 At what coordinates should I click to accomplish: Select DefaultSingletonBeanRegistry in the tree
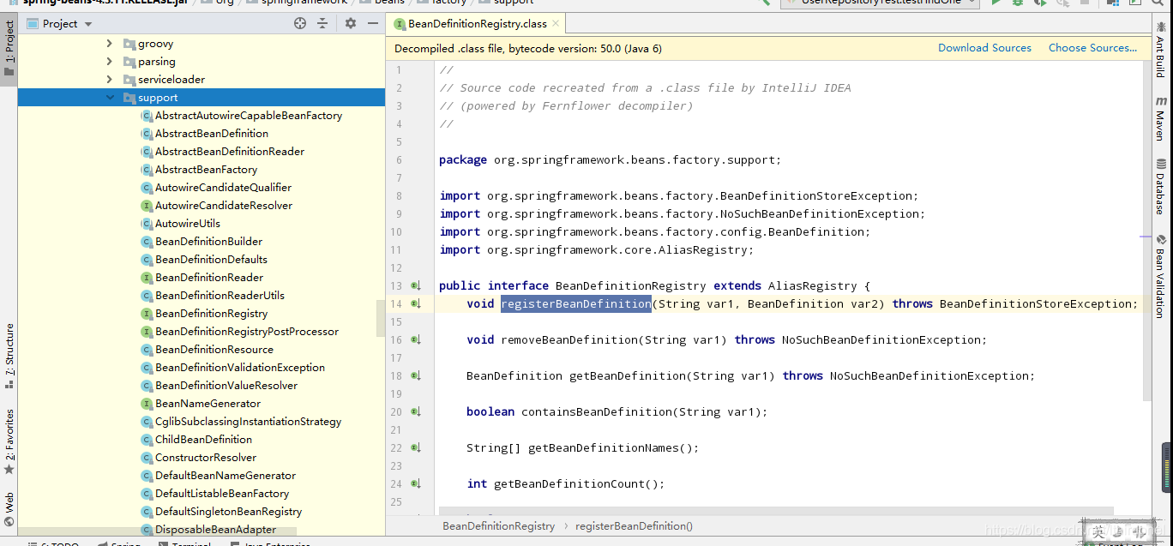pyautogui.click(x=228, y=512)
